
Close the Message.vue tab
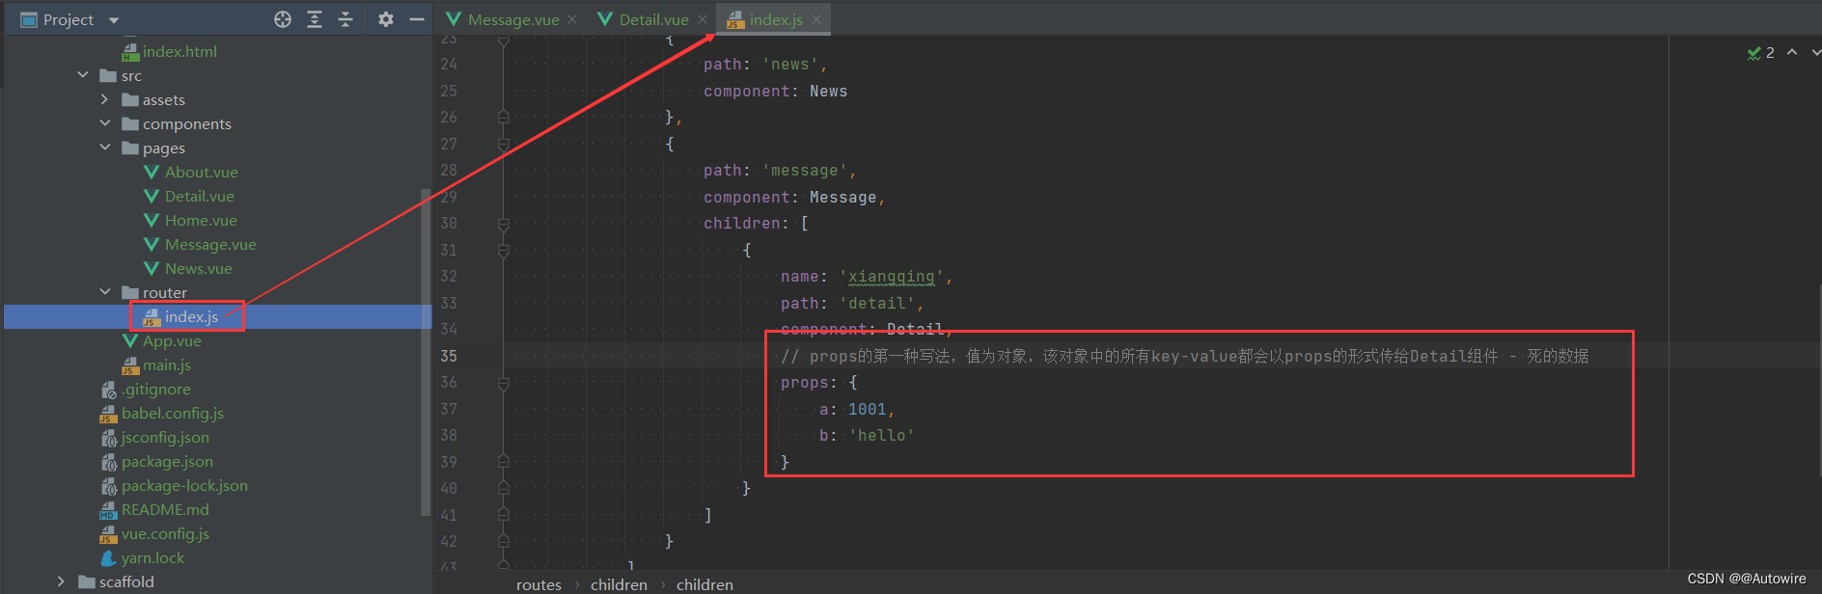pyautogui.click(x=572, y=19)
